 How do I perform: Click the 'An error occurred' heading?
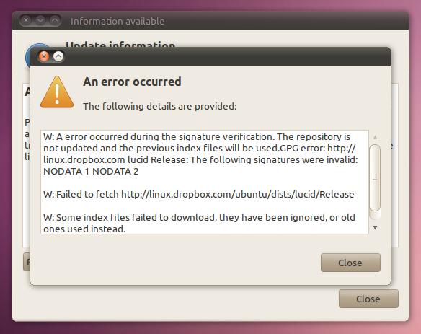point(132,82)
